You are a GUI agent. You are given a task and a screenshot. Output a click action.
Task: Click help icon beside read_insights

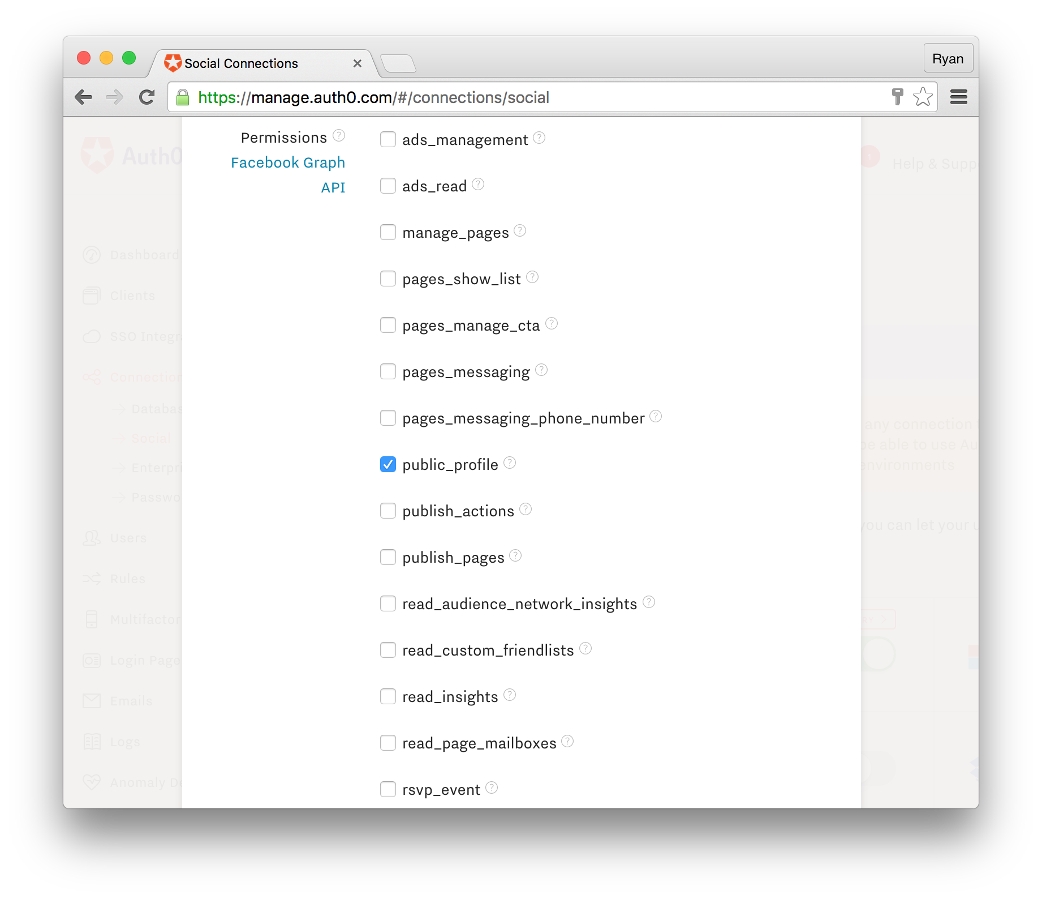pos(510,695)
